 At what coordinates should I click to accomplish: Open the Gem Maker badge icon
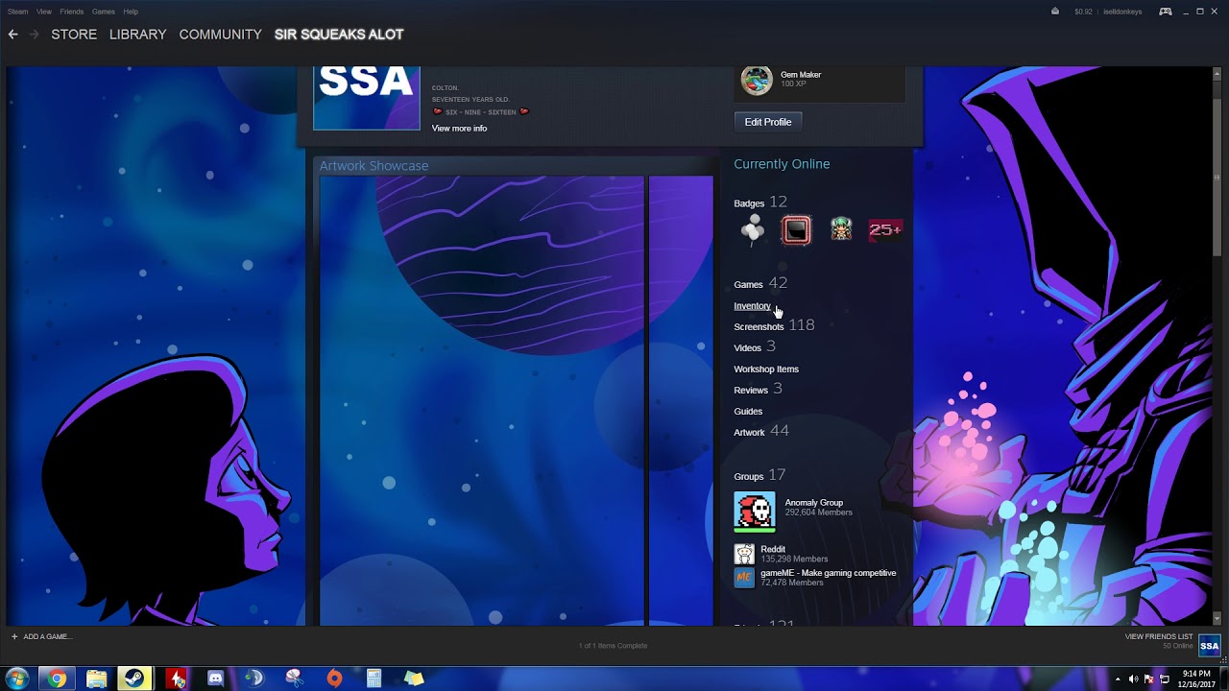coord(757,81)
